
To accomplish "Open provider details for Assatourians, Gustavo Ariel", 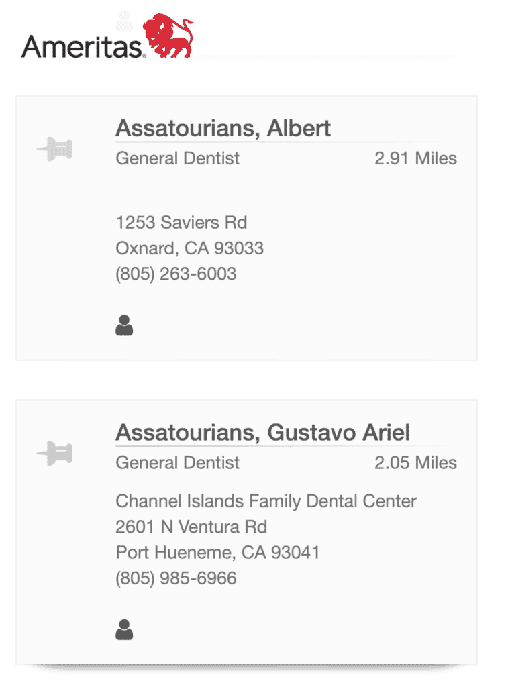I will point(263,433).
